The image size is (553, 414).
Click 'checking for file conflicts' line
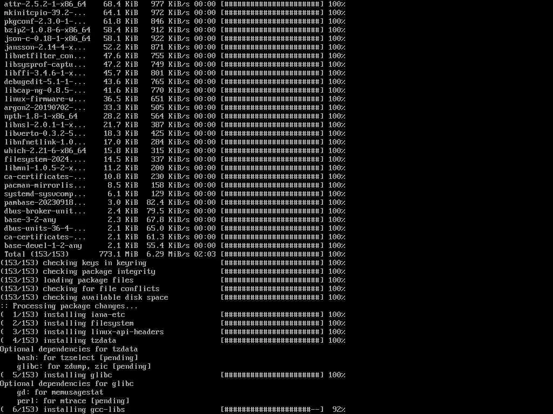[x=173, y=289]
